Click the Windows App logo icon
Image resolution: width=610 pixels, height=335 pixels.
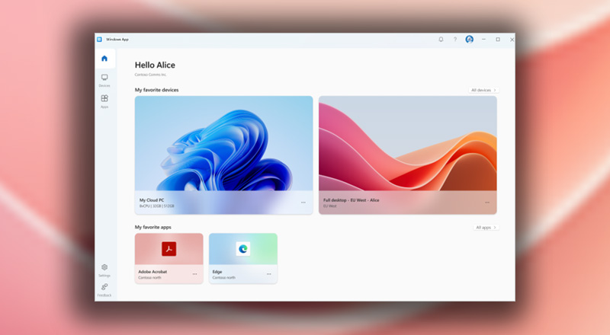click(x=99, y=40)
